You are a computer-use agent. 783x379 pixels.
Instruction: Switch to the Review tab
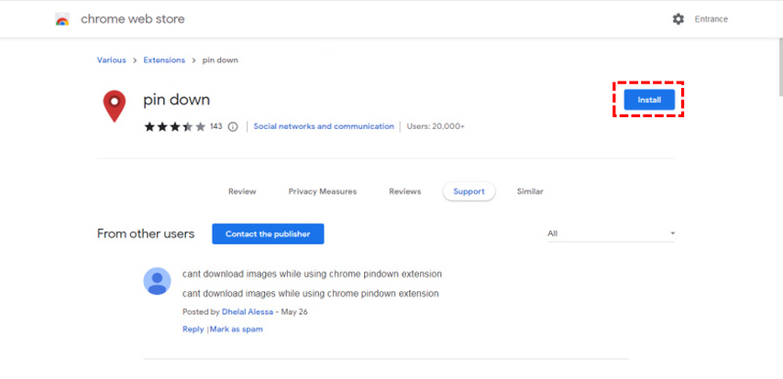pos(242,191)
